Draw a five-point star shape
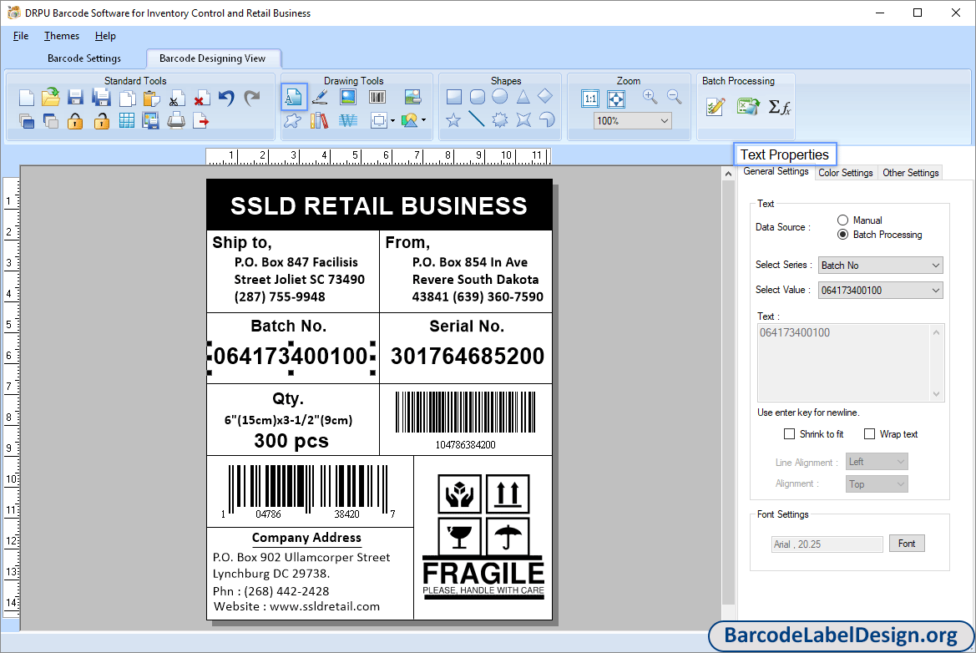 [453, 119]
